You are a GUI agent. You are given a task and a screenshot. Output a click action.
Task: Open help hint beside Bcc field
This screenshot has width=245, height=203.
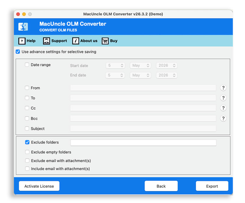pos(223,119)
